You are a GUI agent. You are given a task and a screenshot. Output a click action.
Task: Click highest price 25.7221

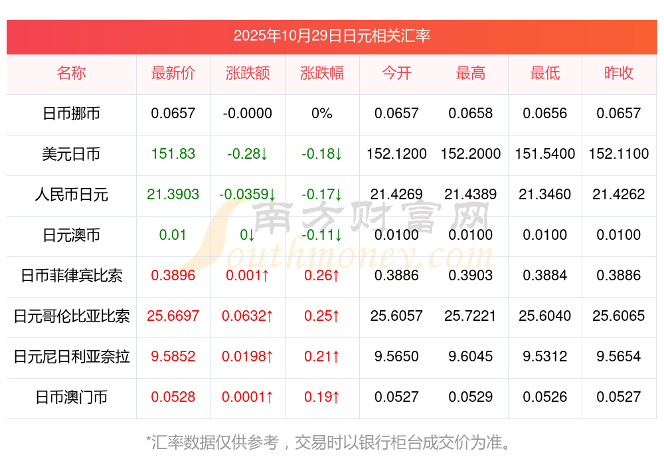471,316
